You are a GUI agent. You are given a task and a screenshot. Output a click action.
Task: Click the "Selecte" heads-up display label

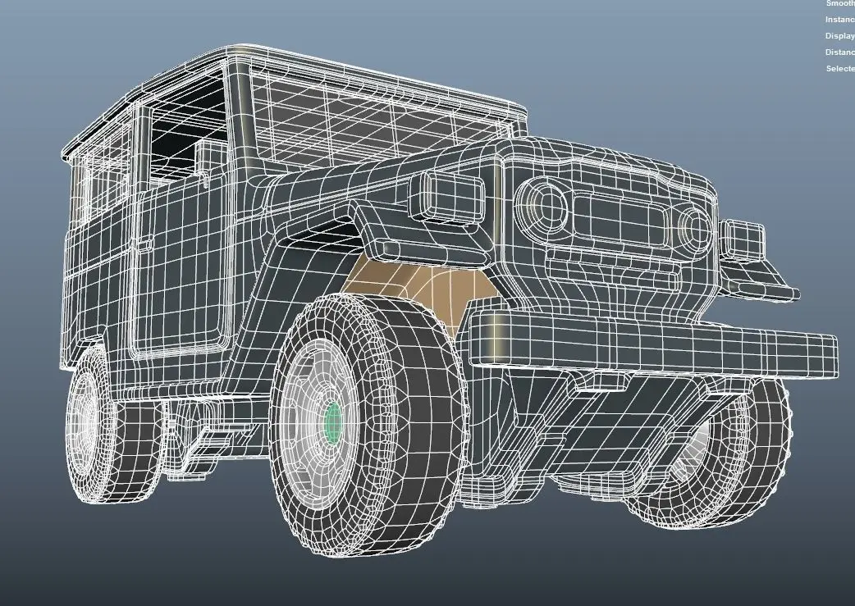(840, 69)
